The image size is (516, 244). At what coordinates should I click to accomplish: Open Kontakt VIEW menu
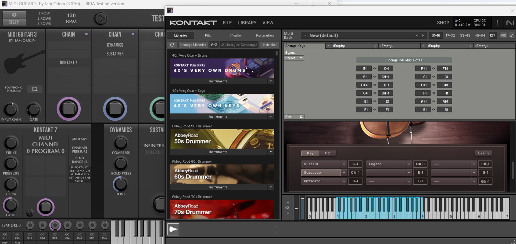268,23
